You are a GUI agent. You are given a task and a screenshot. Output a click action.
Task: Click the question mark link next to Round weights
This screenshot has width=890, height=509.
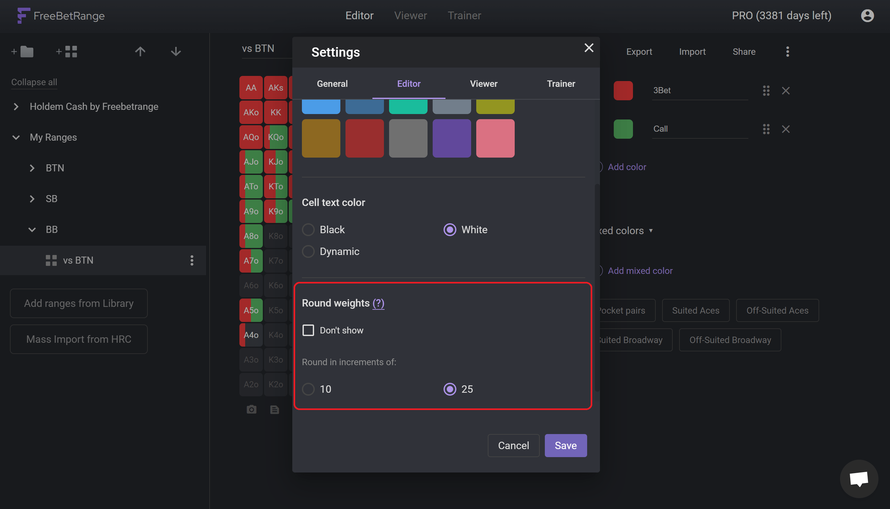point(378,302)
